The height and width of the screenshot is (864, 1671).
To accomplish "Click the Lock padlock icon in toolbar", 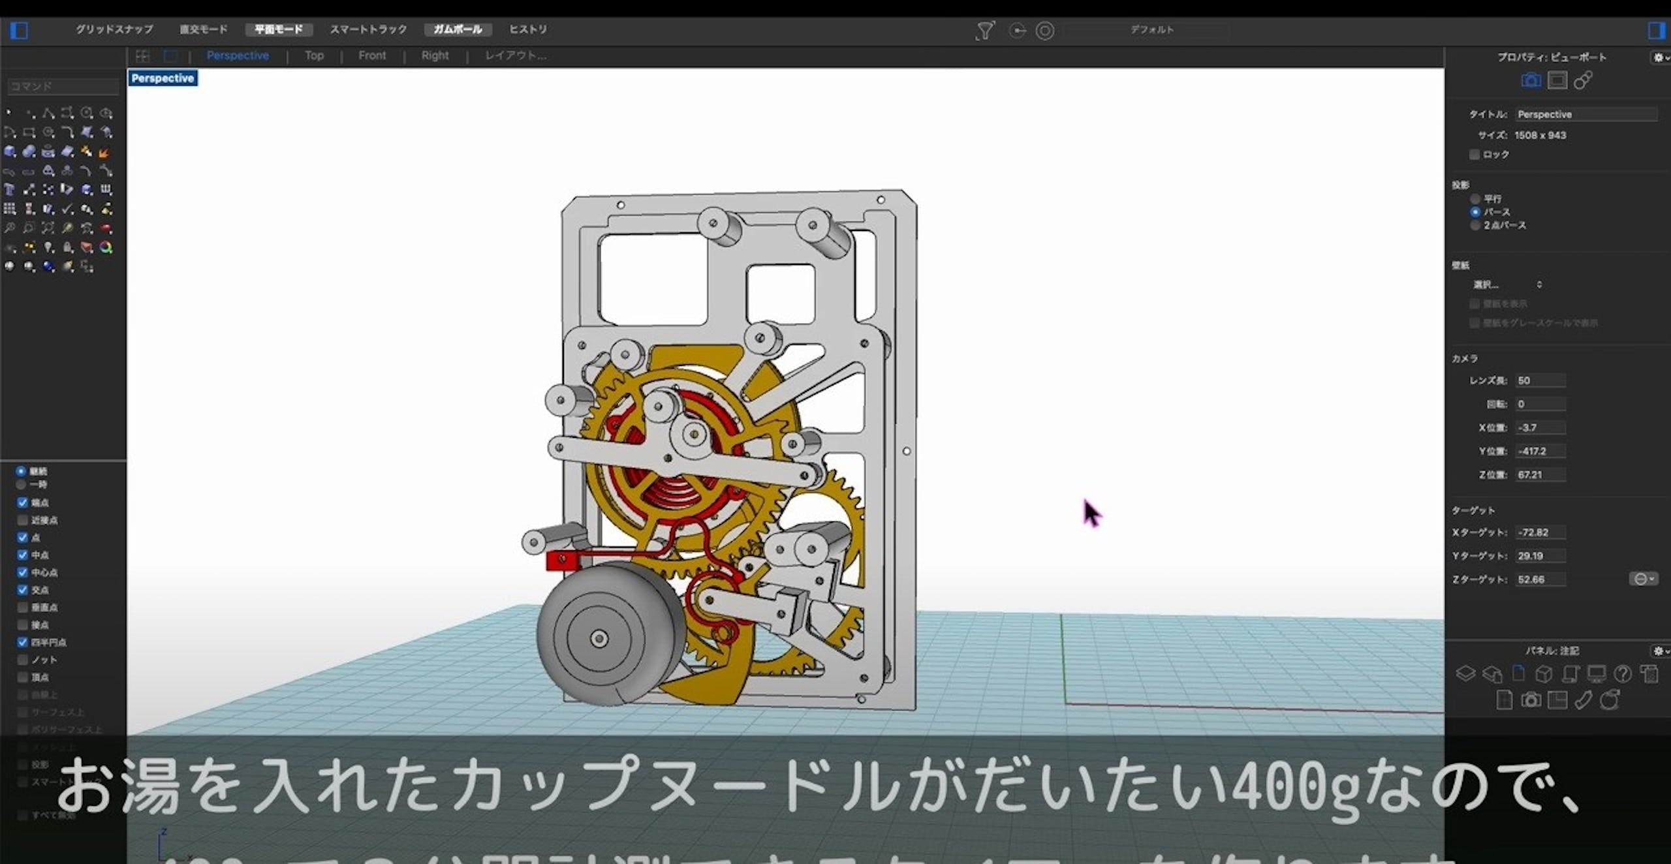I will point(67,247).
